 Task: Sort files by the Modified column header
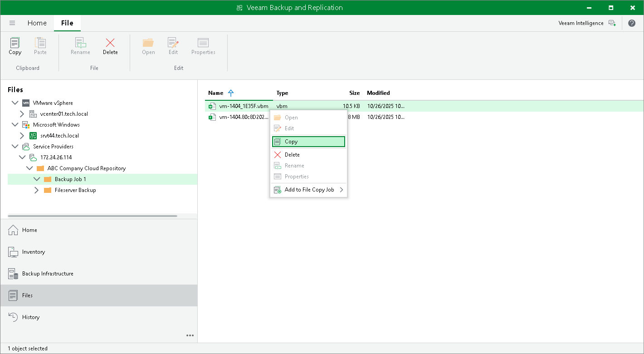(379, 93)
